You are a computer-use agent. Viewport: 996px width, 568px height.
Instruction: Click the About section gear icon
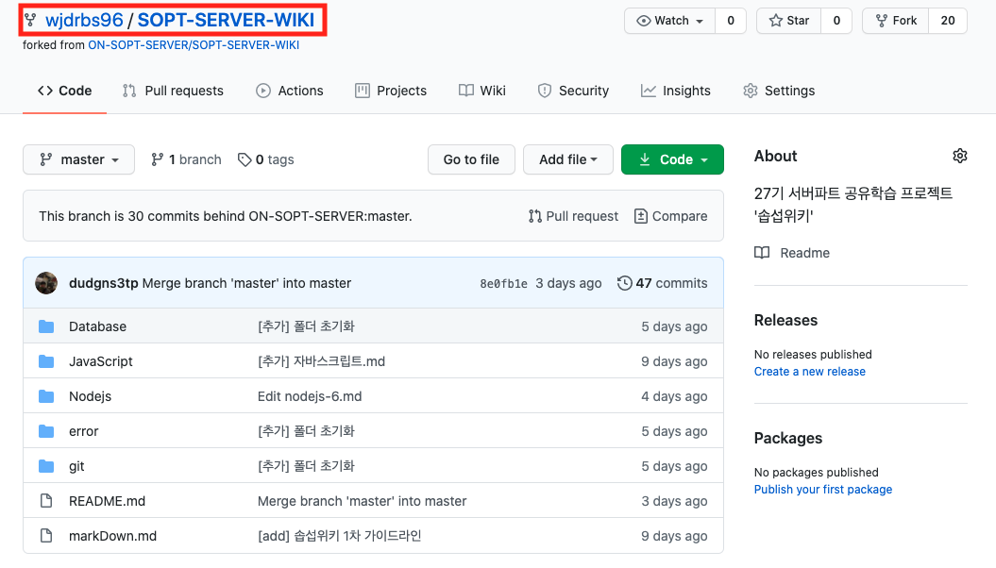tap(960, 156)
